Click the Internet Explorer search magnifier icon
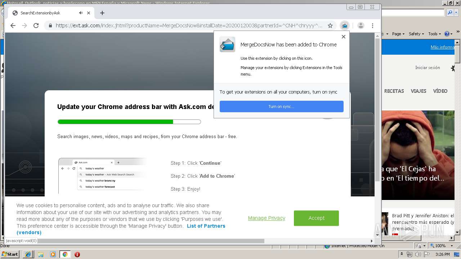 (449, 13)
